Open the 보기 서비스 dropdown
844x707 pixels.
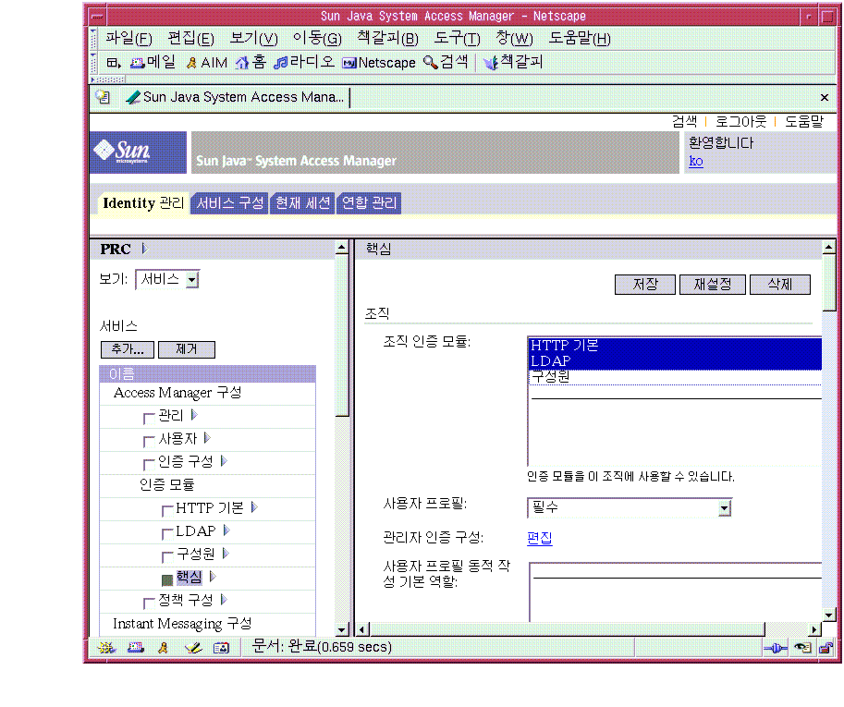pyautogui.click(x=167, y=279)
